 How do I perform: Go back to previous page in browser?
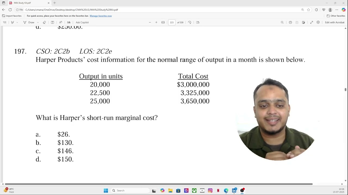click(4, 10)
